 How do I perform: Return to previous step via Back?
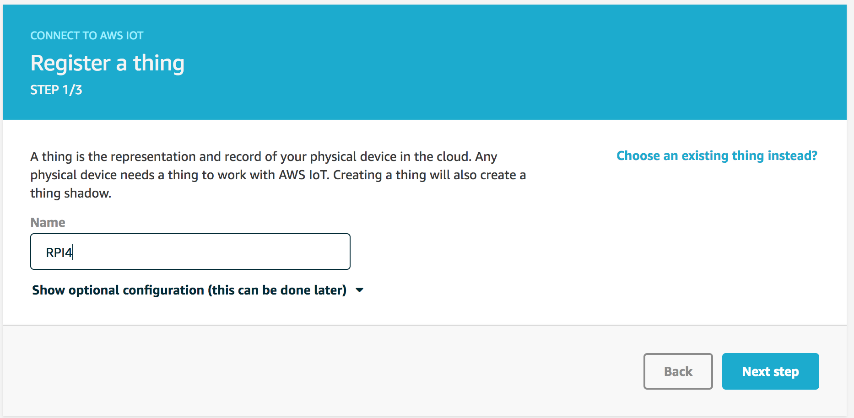[678, 371]
